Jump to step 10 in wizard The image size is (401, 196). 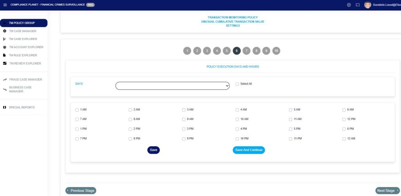click(x=276, y=51)
